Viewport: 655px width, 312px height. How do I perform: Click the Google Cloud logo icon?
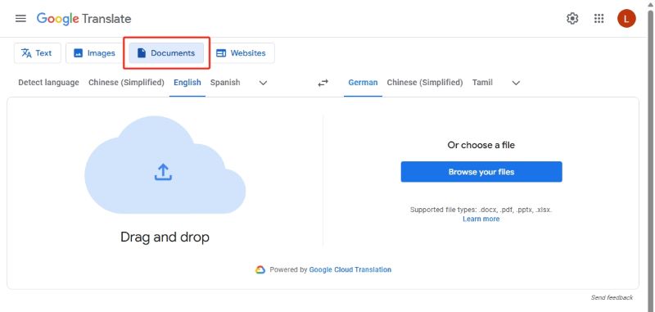point(260,269)
